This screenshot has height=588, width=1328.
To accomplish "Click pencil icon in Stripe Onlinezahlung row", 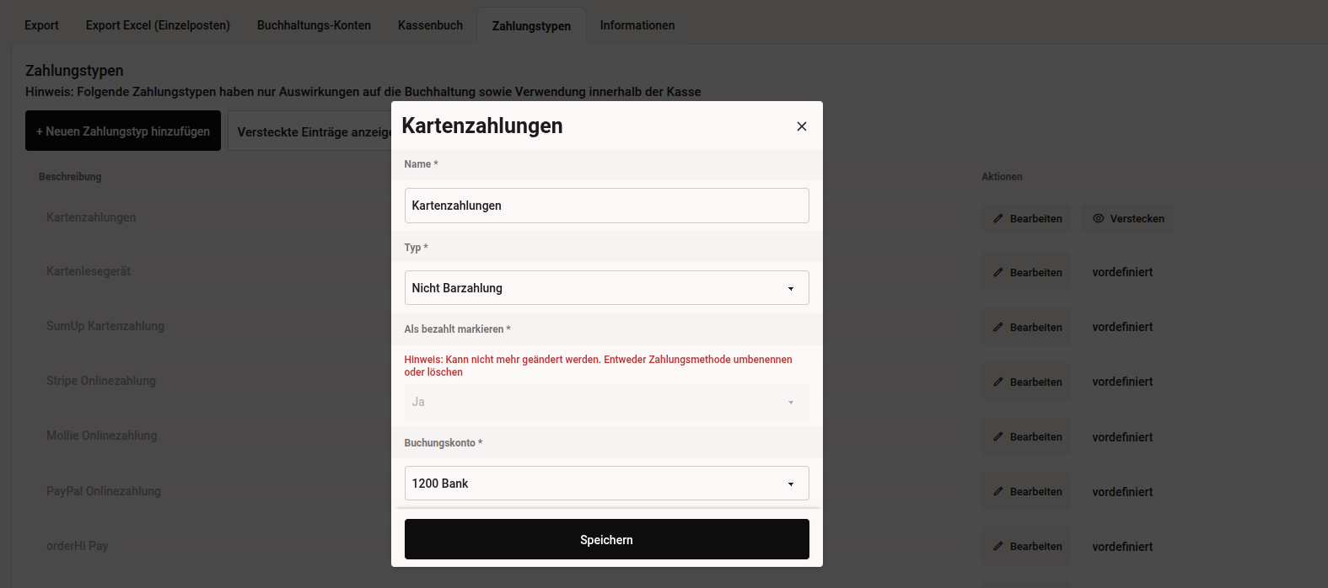I will point(998,382).
